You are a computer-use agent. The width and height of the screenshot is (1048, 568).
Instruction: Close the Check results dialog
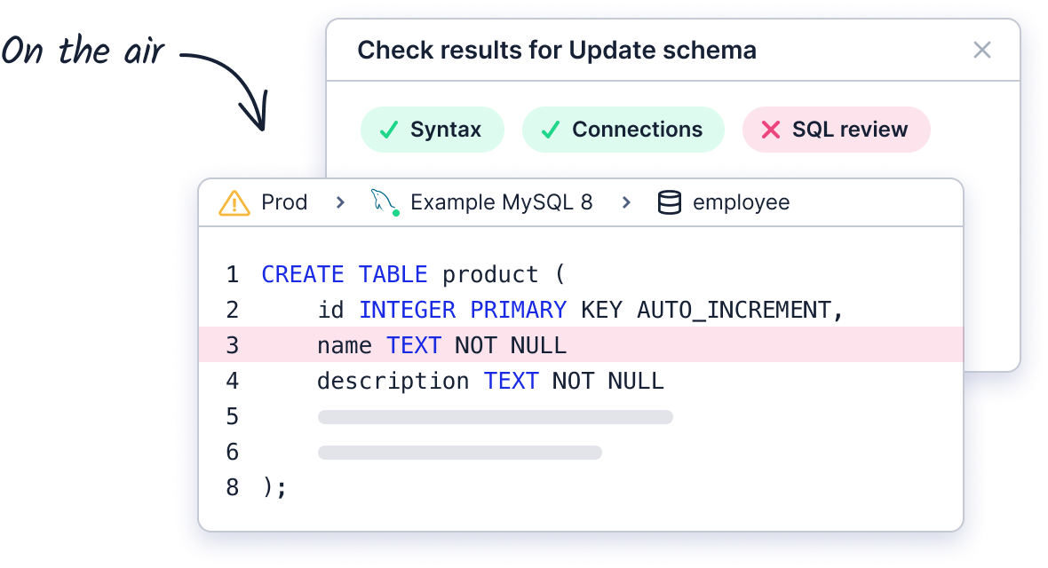coord(981,50)
